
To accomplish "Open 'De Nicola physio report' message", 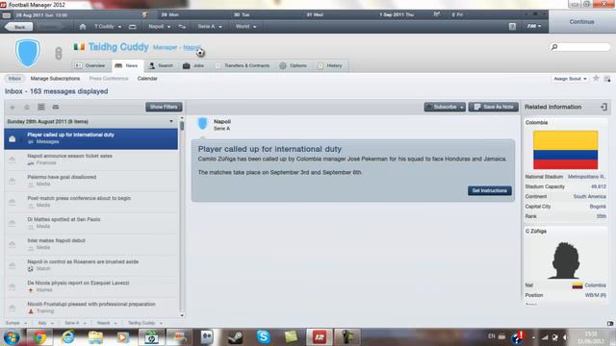I will [x=90, y=286].
